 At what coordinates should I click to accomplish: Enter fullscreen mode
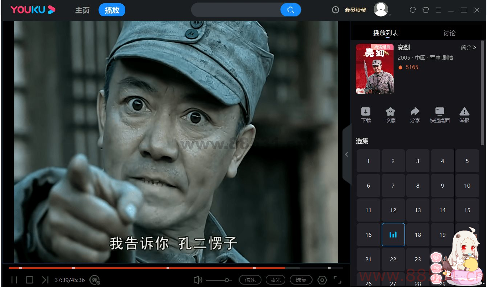pyautogui.click(x=337, y=280)
